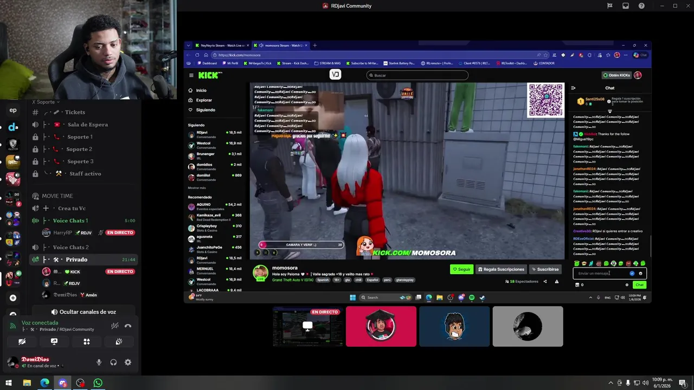Switch to NeyNeyrio Stream browser tab

click(x=223, y=45)
